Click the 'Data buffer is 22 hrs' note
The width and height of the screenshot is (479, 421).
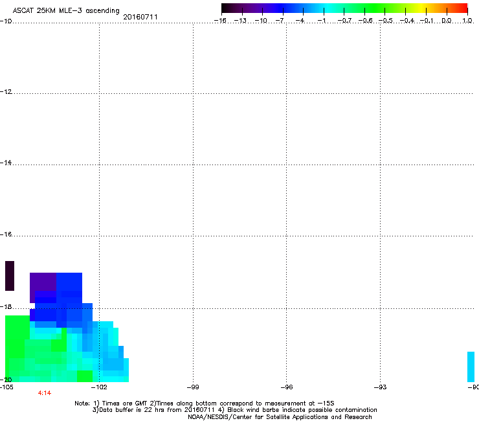(234, 410)
